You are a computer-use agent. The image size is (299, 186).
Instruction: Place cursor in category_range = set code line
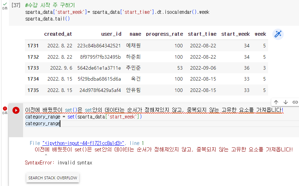(83, 117)
